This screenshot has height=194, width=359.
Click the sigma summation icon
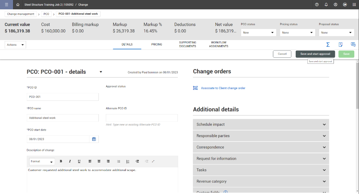click(328, 44)
